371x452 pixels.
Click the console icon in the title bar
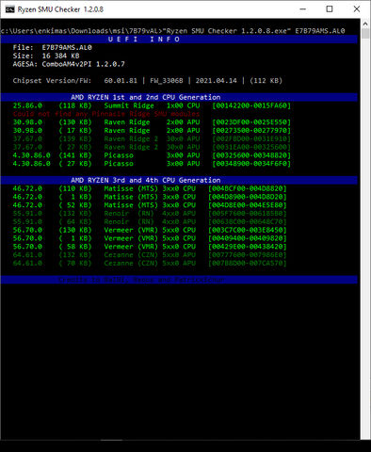10,9
